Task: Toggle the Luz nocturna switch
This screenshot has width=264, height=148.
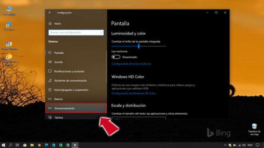Action: pos(116,57)
